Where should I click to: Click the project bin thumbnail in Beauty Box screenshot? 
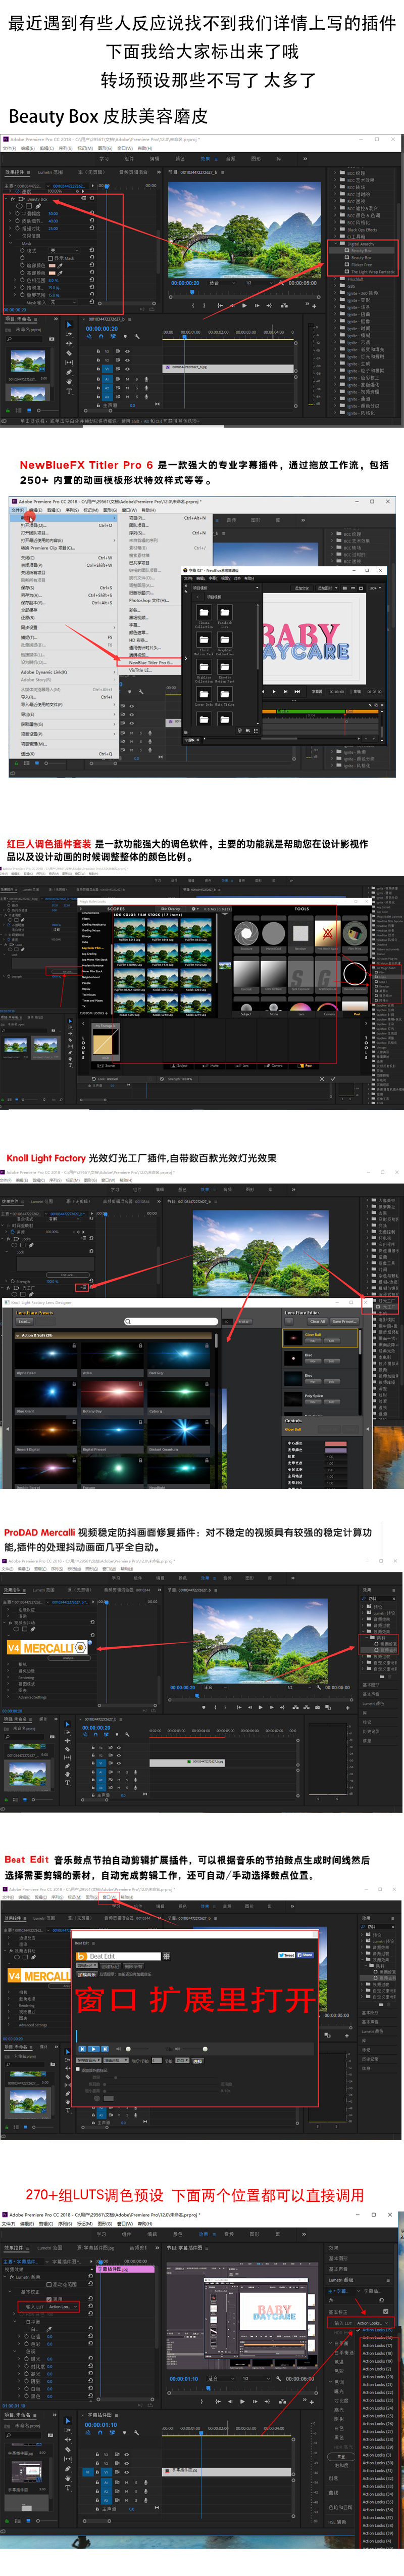pyautogui.click(x=27, y=361)
